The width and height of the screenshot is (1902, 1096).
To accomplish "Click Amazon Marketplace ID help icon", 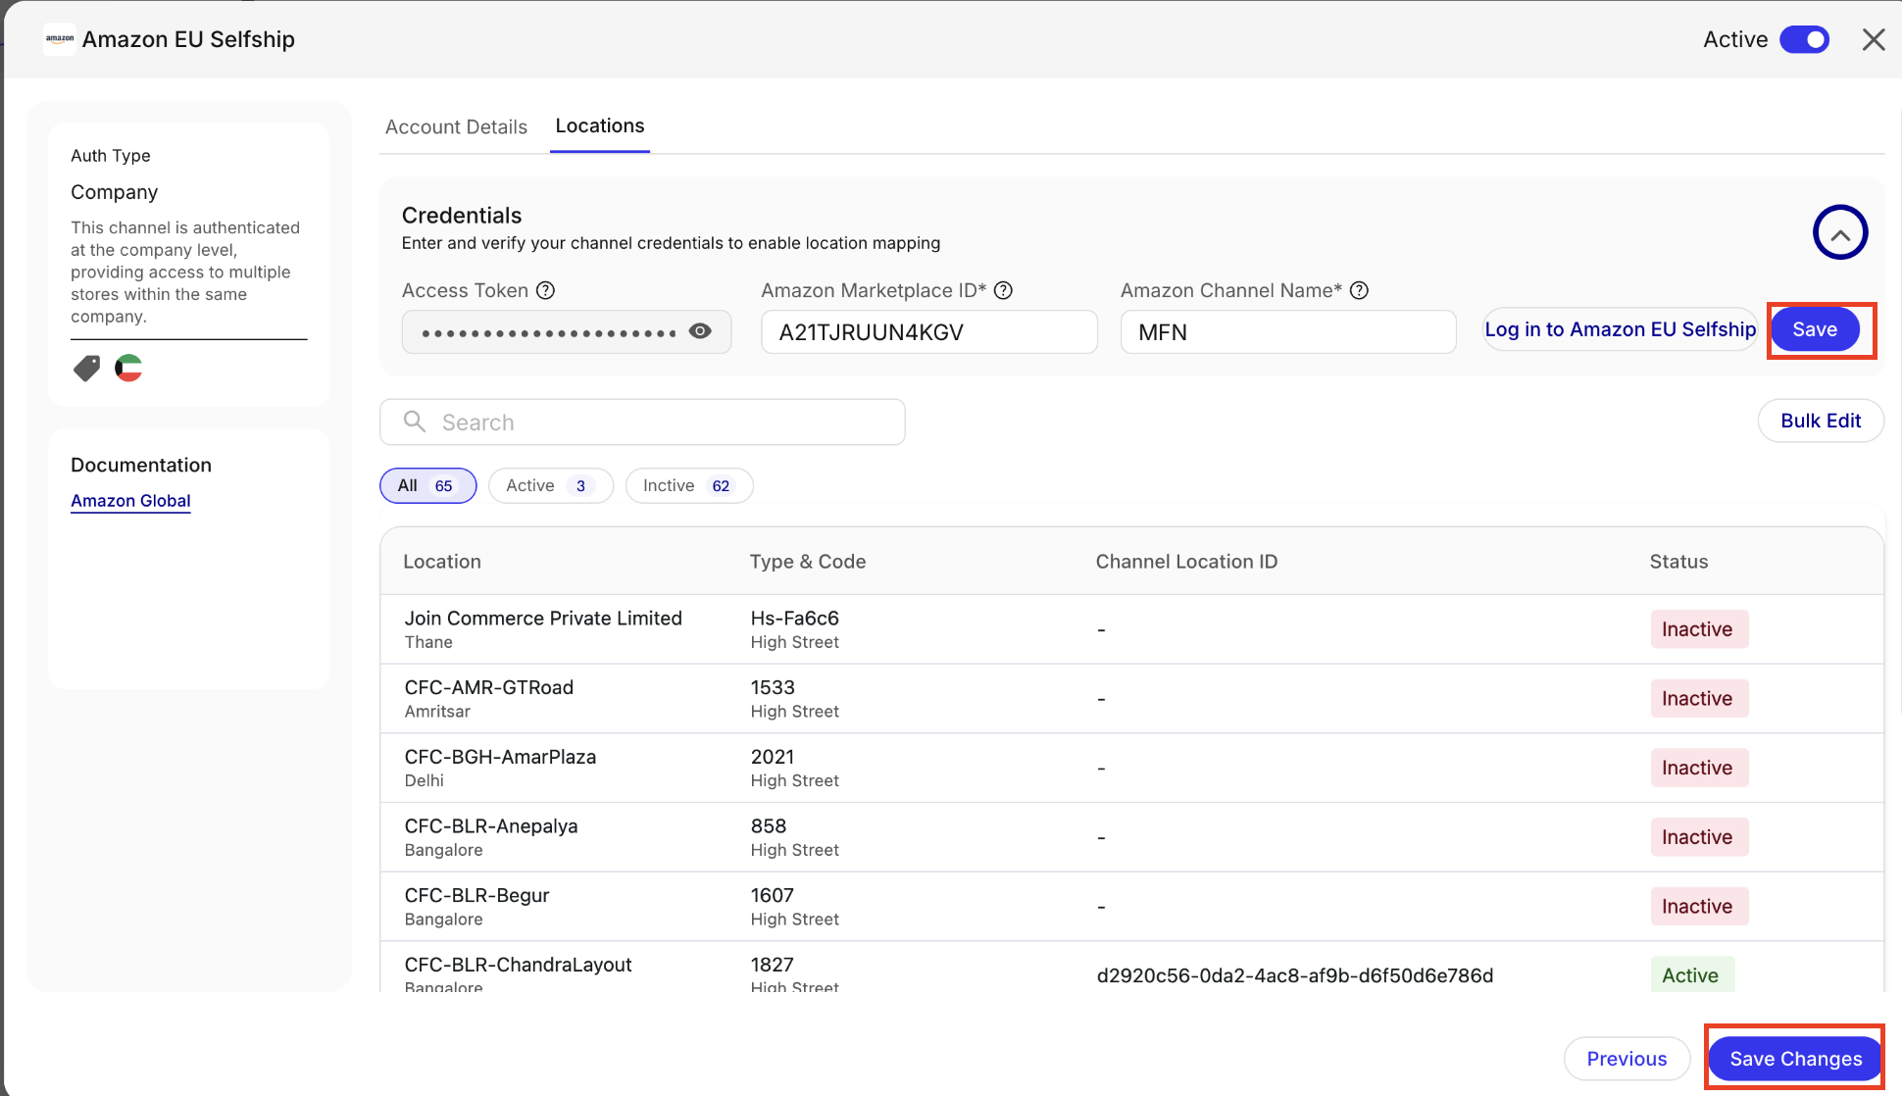I will [1003, 290].
